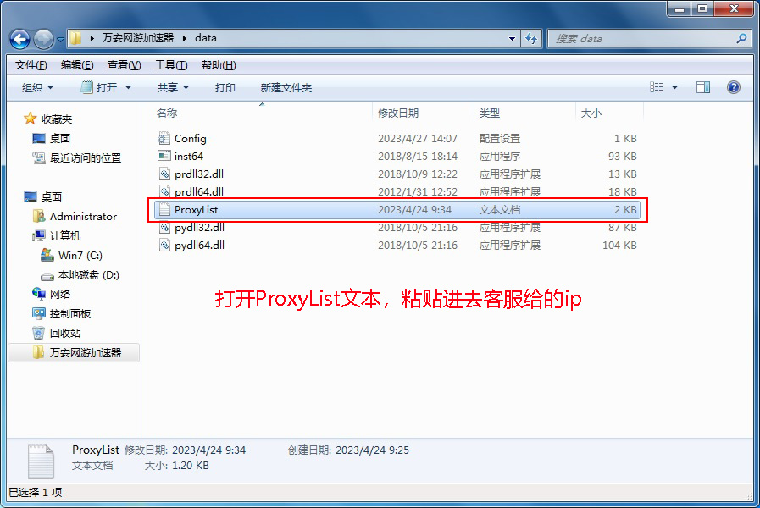The width and height of the screenshot is (760, 508).
Task: Select Administrator in the navigation tree
Action: (x=83, y=216)
